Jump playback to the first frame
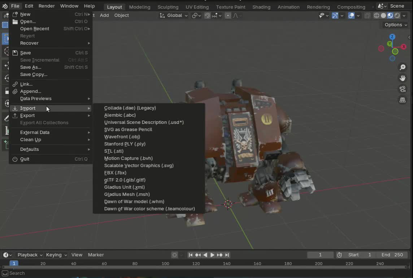413x278 pixels. [x=191, y=255]
